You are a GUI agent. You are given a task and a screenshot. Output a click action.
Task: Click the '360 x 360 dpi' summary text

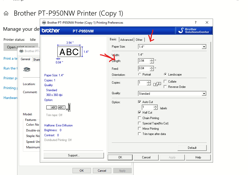click(54, 95)
